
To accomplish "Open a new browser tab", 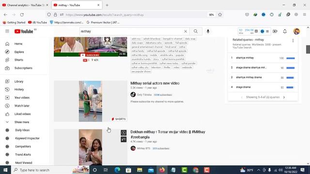I will point(107,5).
